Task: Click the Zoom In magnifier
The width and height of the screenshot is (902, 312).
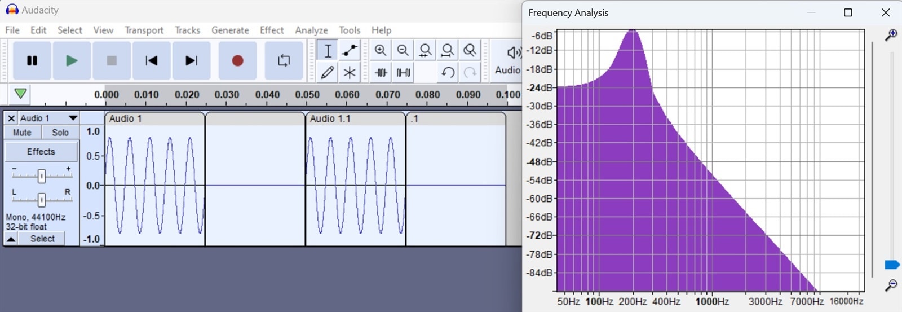Action: pyautogui.click(x=381, y=50)
